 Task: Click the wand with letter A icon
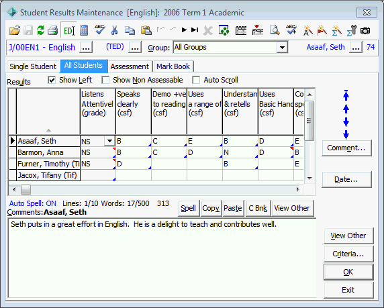tap(308, 30)
